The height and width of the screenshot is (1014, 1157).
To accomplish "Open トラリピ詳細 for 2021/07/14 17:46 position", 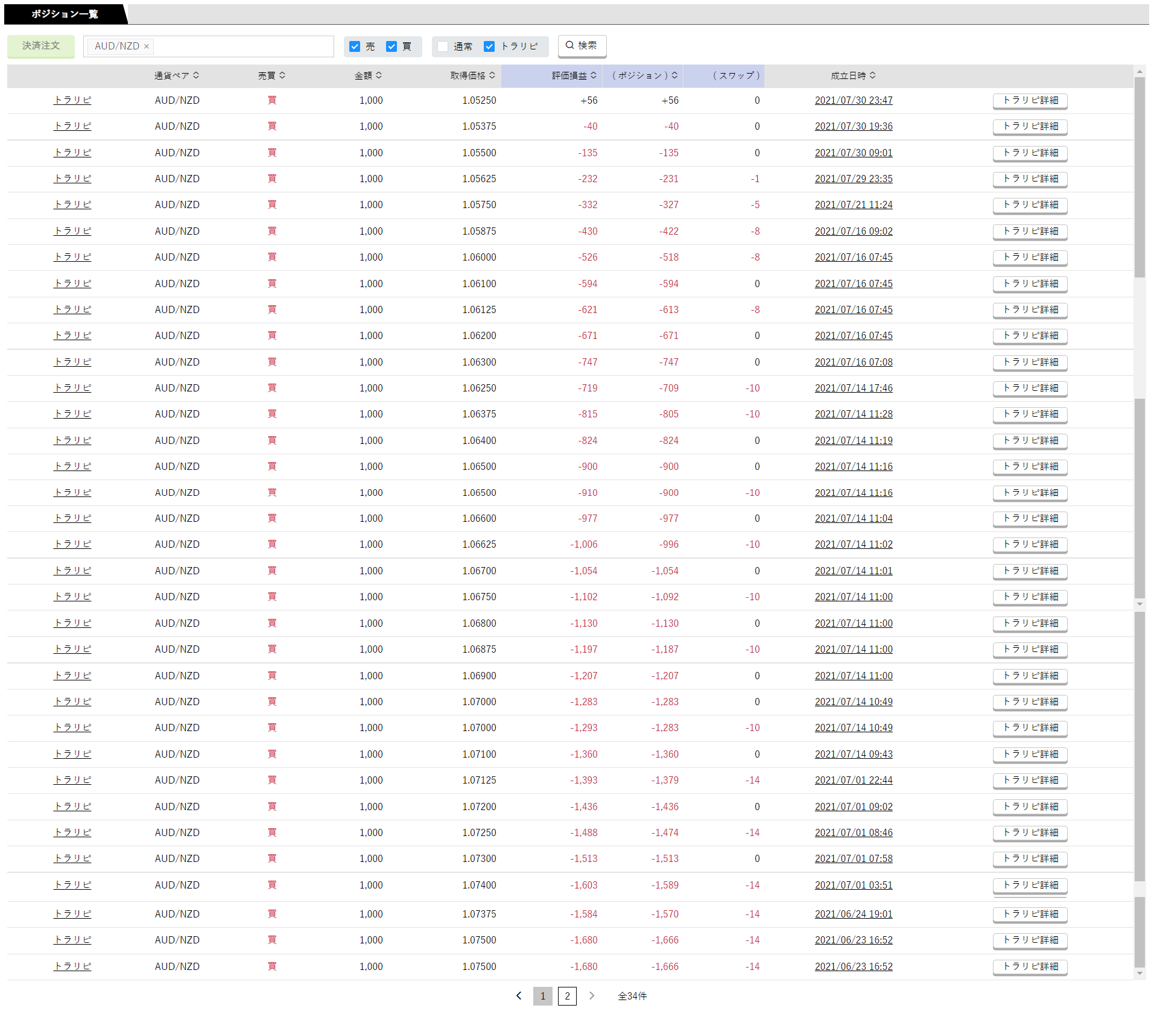I will (x=1030, y=388).
